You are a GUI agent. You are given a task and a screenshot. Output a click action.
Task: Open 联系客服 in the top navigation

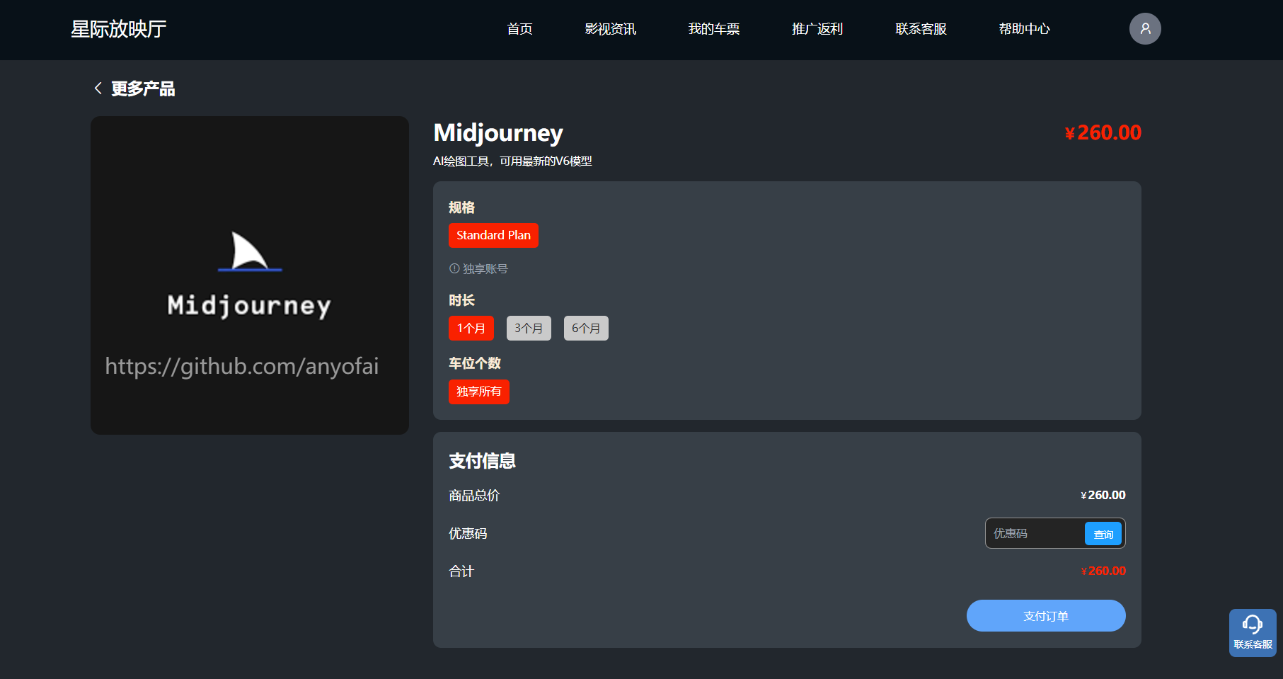(921, 29)
